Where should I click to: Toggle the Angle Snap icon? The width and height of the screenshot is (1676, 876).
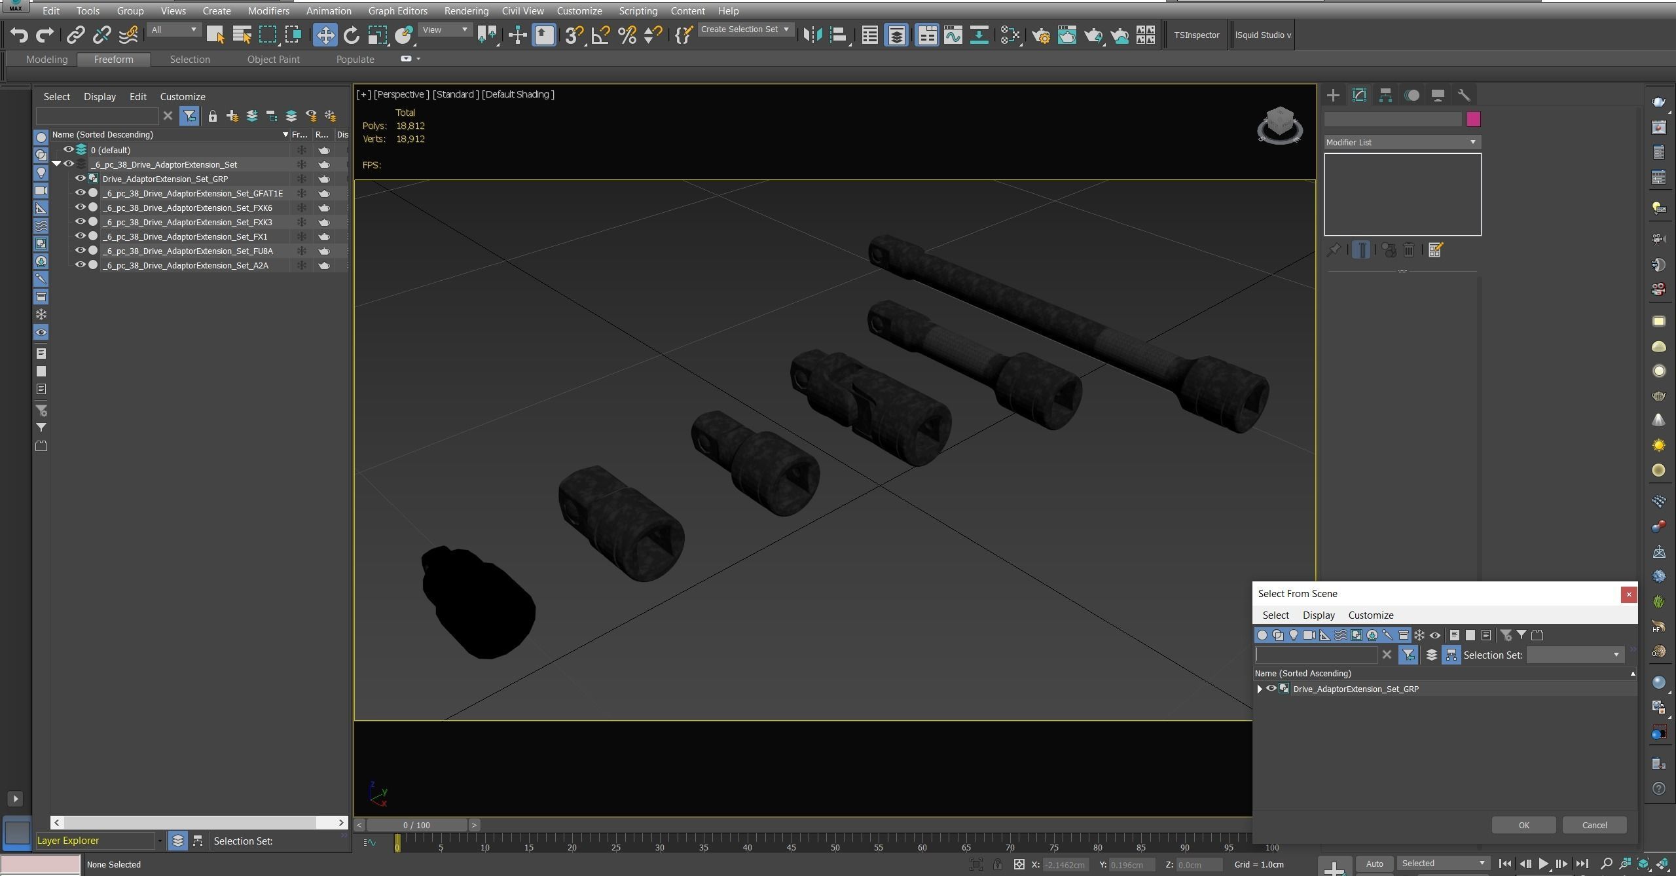600,35
